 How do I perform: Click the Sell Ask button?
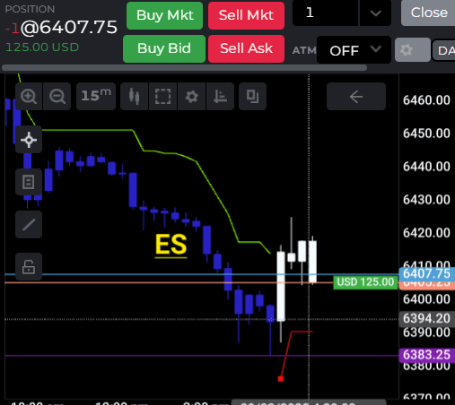point(246,48)
